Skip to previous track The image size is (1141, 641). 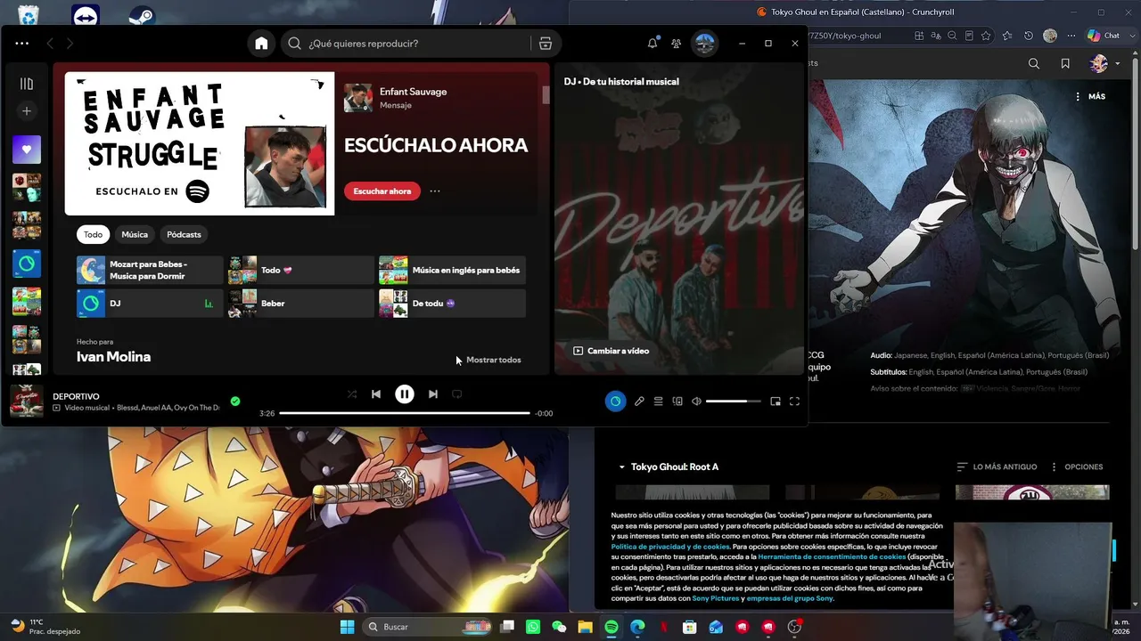point(376,394)
